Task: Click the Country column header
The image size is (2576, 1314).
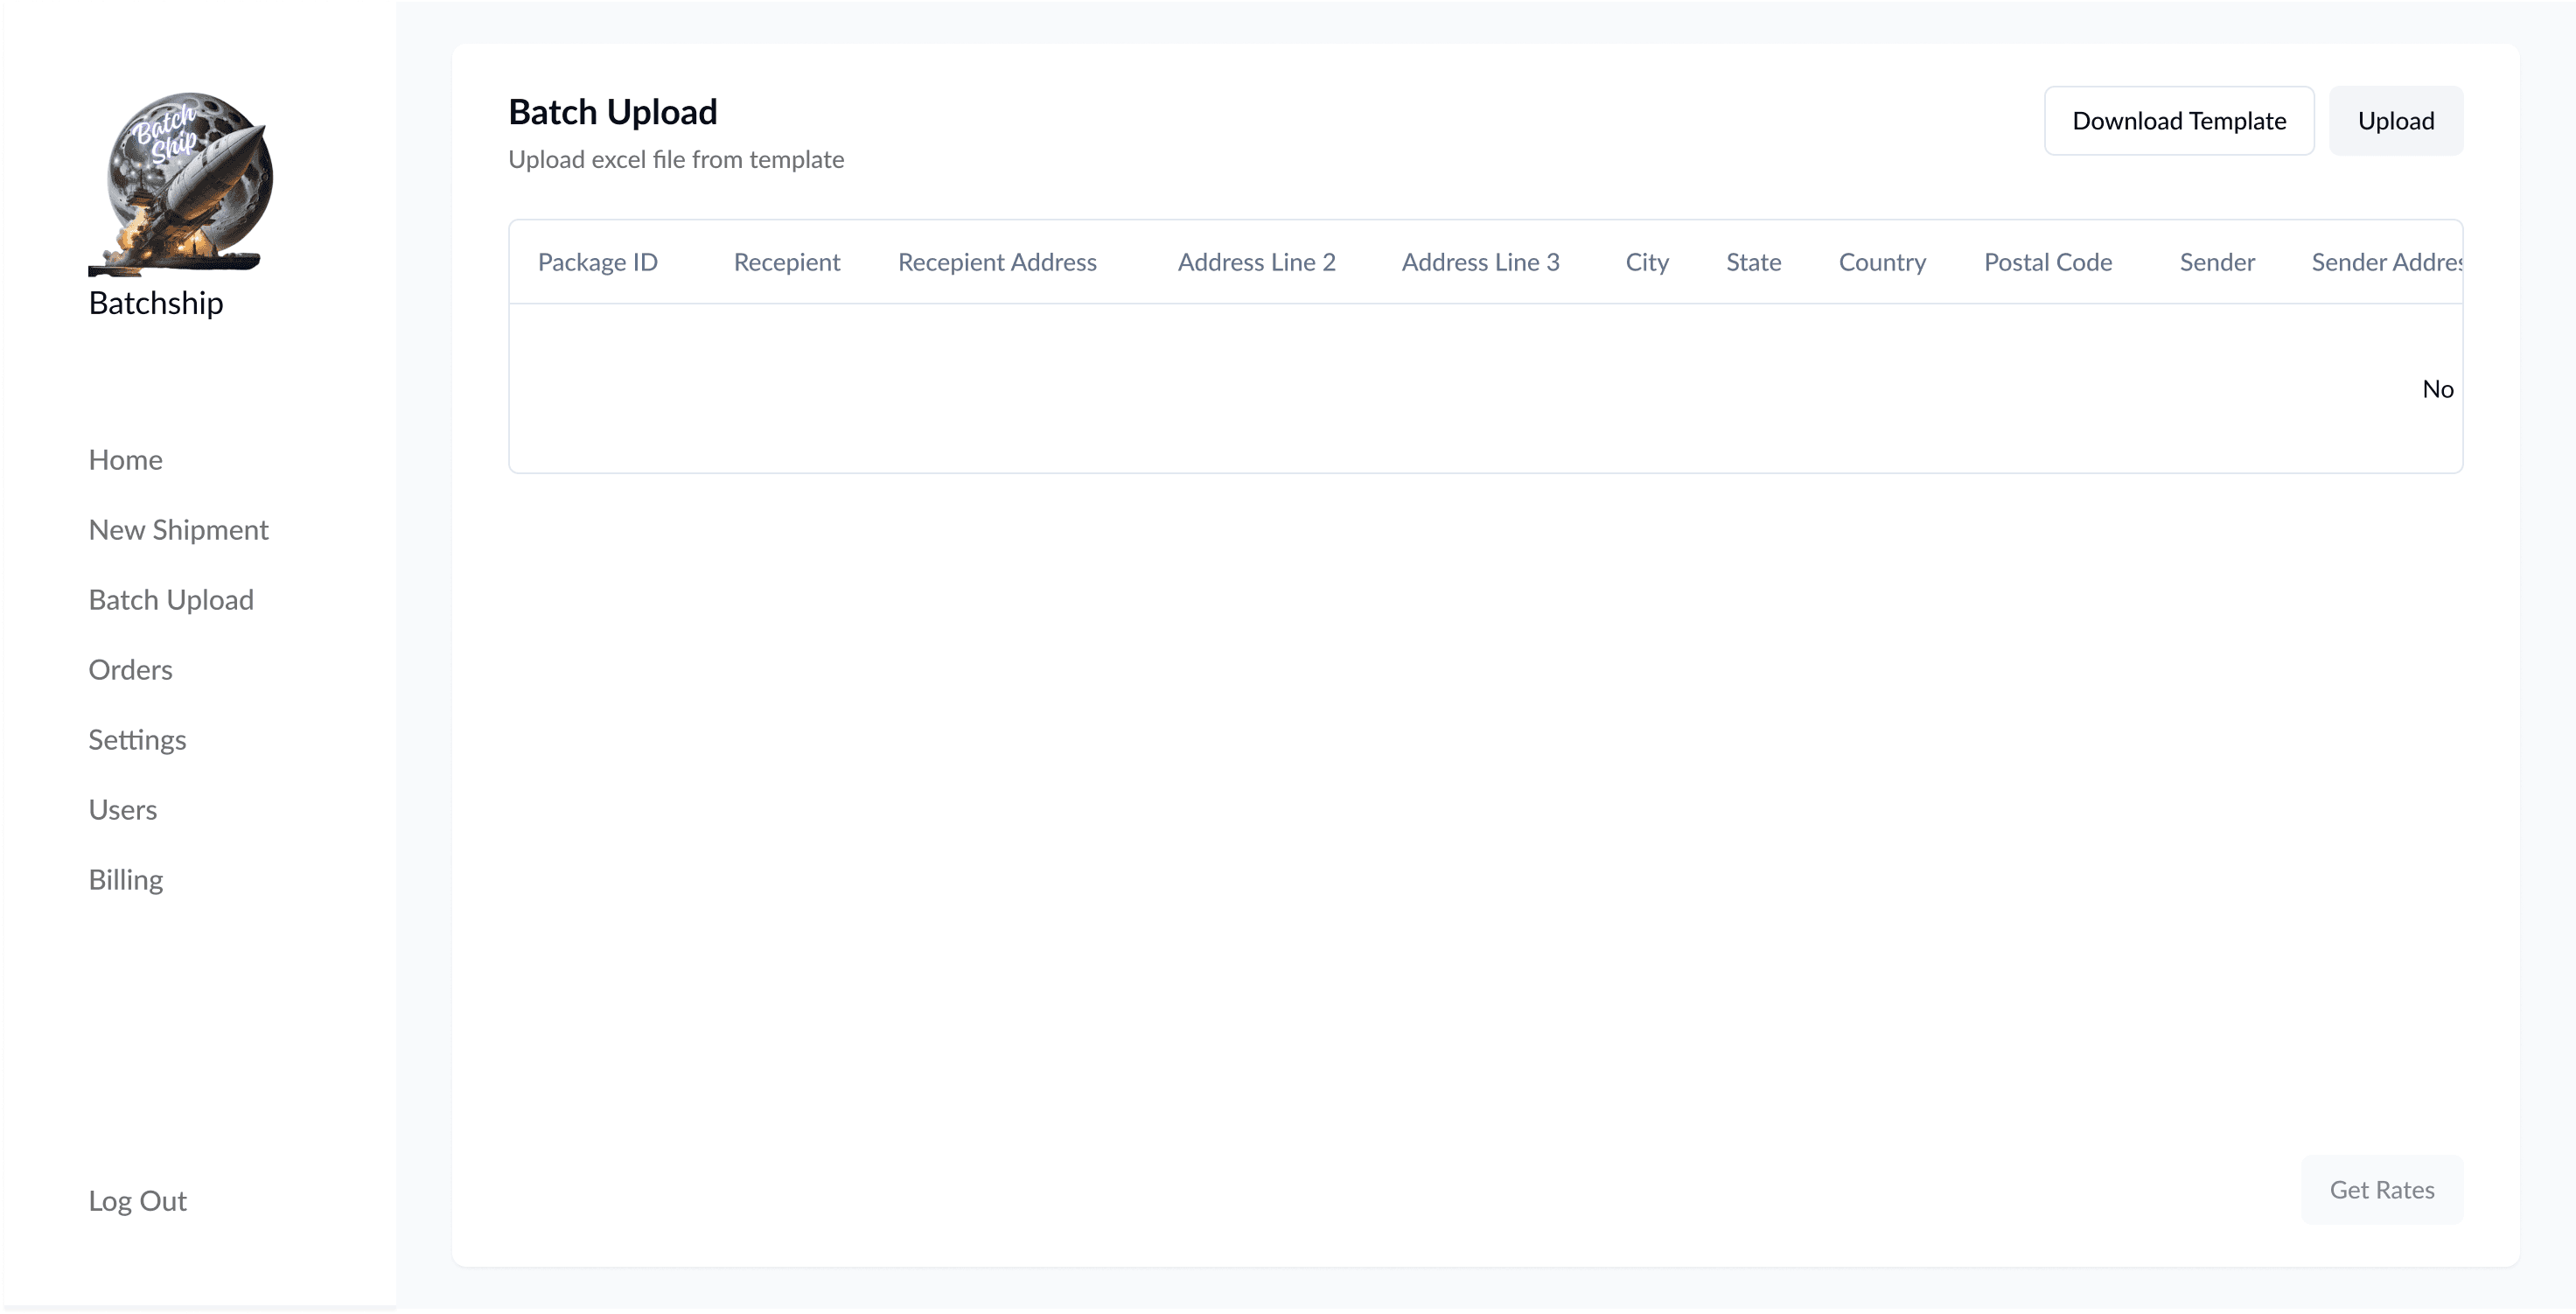Action: click(1881, 262)
